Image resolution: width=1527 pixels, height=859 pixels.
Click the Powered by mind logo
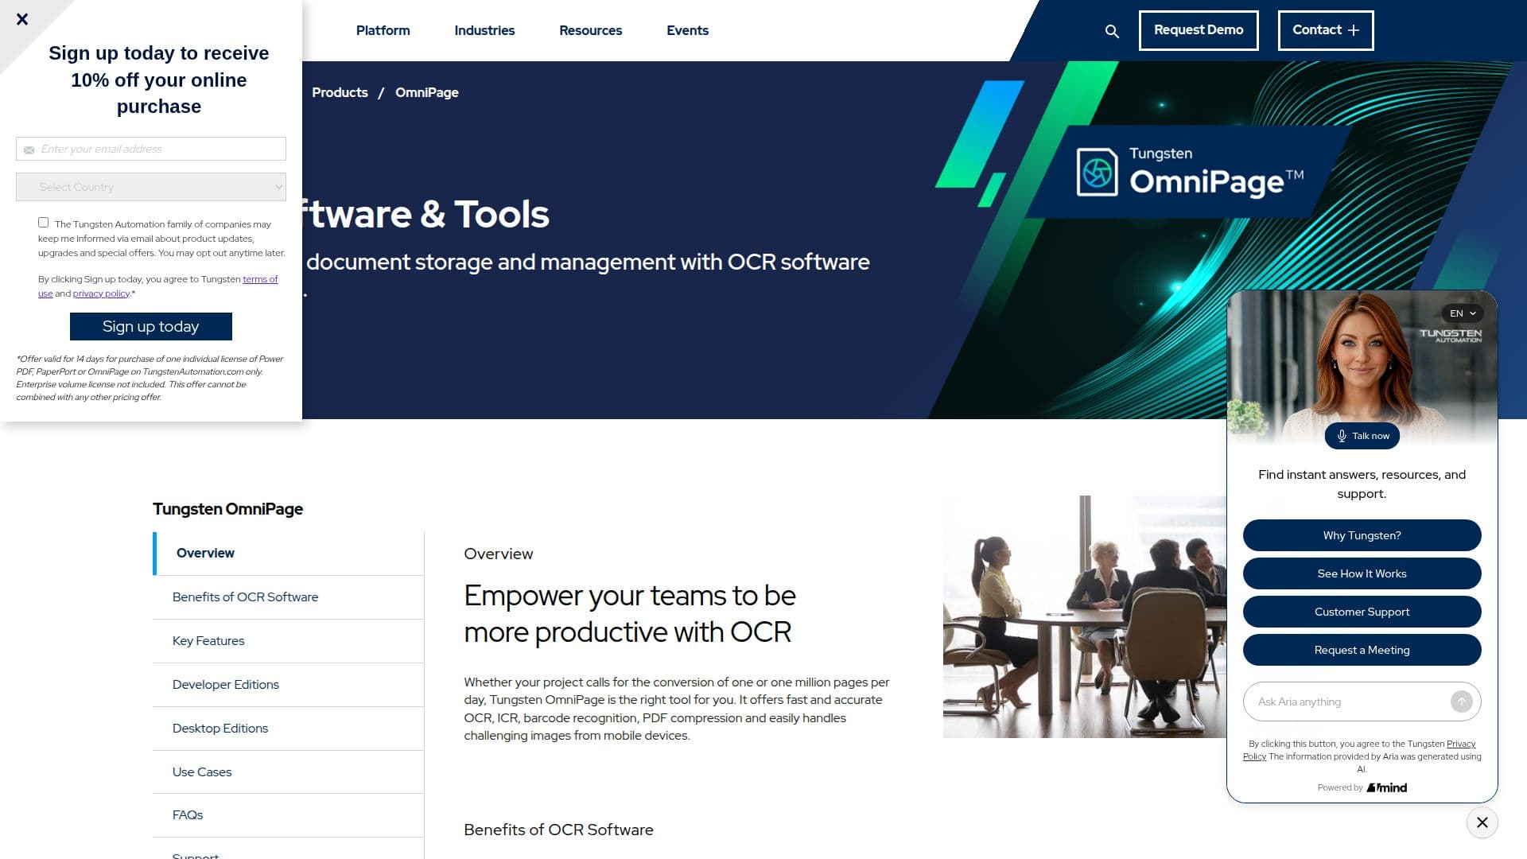pyautogui.click(x=1386, y=787)
